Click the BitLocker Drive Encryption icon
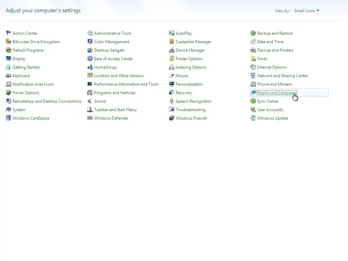Screen dimensions: 348x261 pos(8,41)
